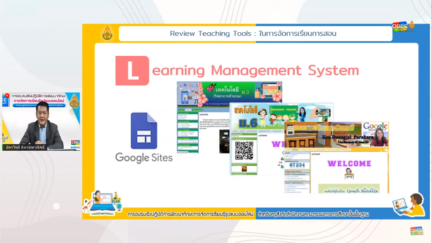432x243 pixels.
Task: Open the Kru Duangjai Parakara website screenshot
Action: (x=337, y=158)
